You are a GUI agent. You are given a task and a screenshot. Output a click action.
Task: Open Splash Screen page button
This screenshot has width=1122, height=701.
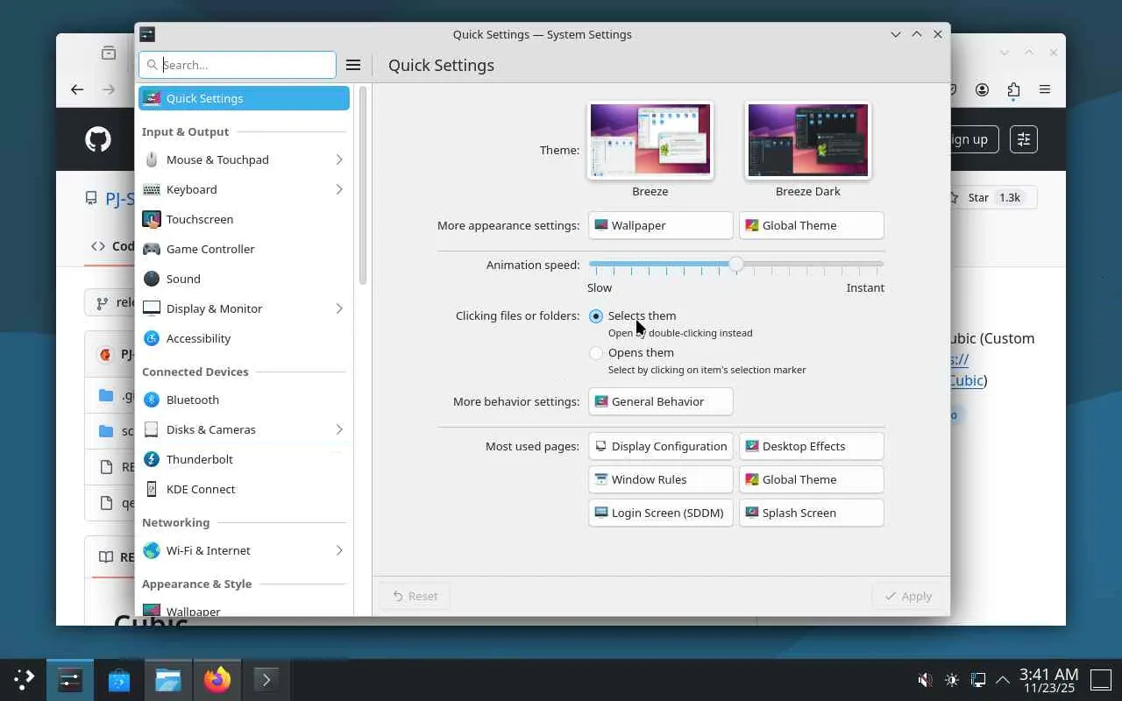(812, 513)
